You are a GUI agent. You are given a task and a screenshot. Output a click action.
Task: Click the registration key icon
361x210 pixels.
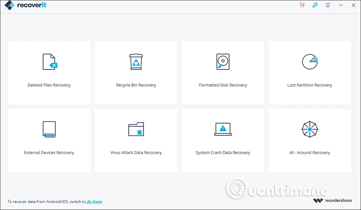[315, 5]
